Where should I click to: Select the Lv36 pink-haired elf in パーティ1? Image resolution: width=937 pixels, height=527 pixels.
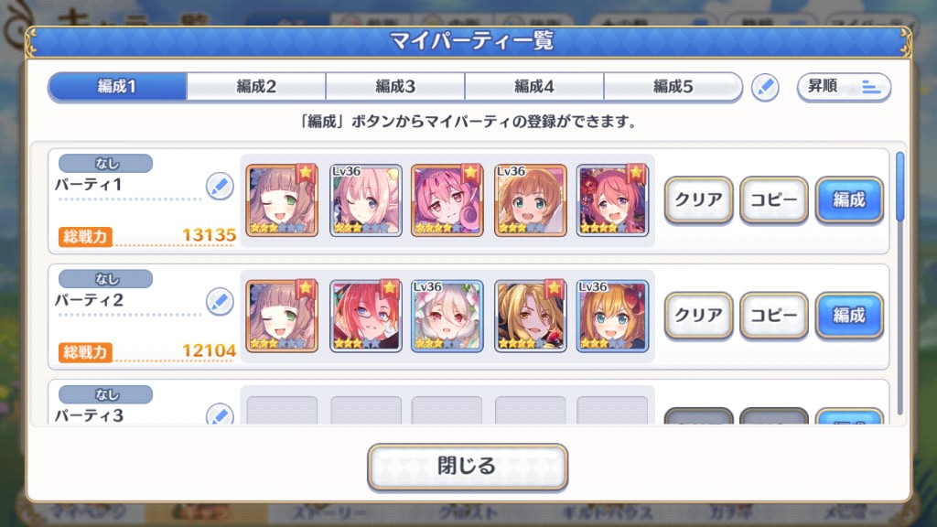pyautogui.click(x=365, y=200)
